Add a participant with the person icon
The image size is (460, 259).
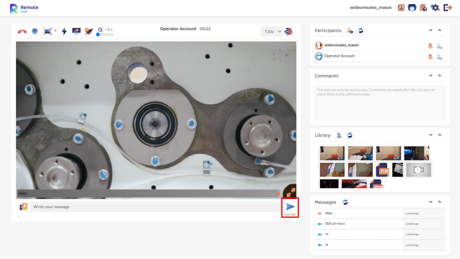click(x=350, y=30)
